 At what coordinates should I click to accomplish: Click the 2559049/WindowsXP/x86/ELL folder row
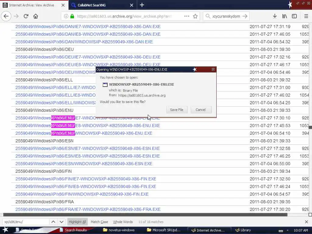pyautogui.click(x=54, y=80)
